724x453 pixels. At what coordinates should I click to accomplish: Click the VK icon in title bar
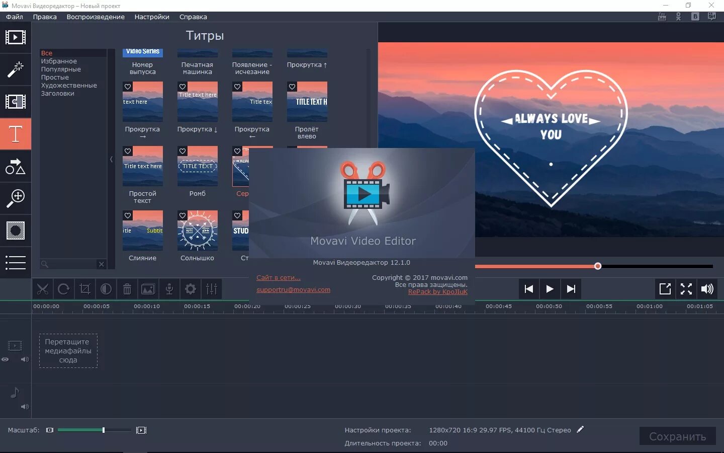pos(695,17)
